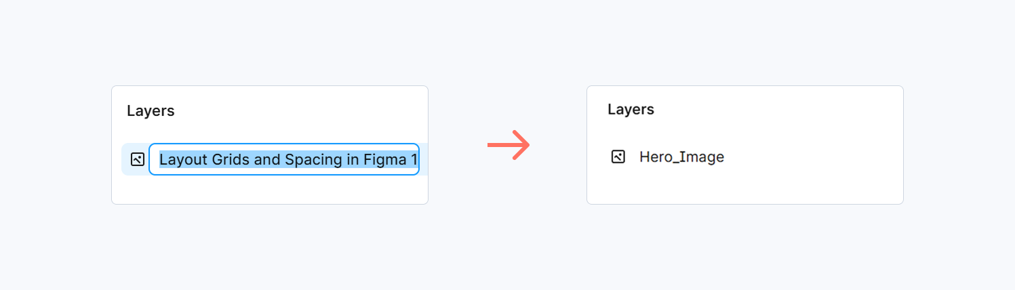Click the image icon next to Hero_Image
Viewport: 1015px width, 290px height.
618,157
